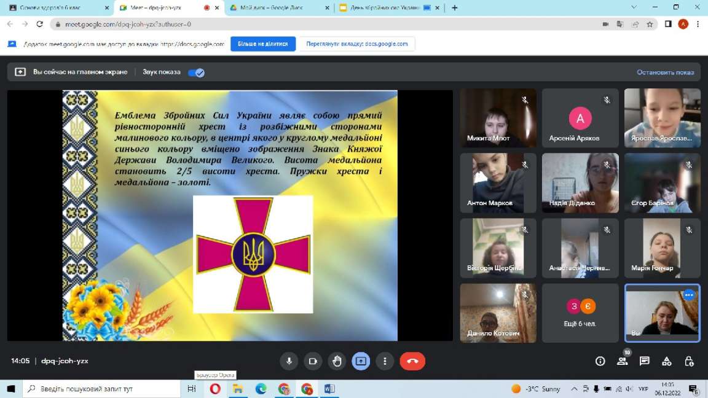Click Остановить показ link
This screenshot has width=708, height=398.
pyautogui.click(x=665, y=72)
